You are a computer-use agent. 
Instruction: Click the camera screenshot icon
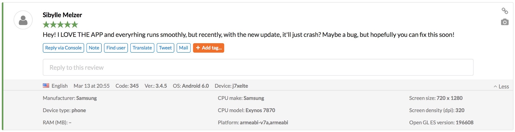pos(505,22)
